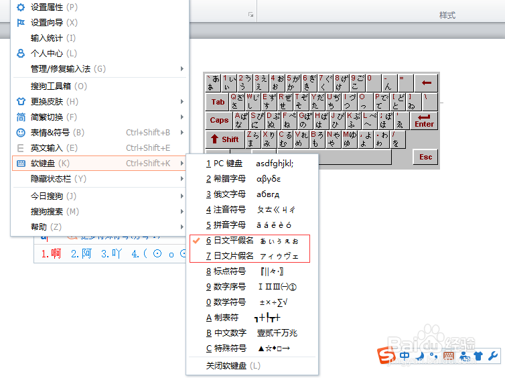This screenshot has width=505, height=378.
Task: Expand the 今日搜狗 submenu arrow
Action: pos(182,196)
